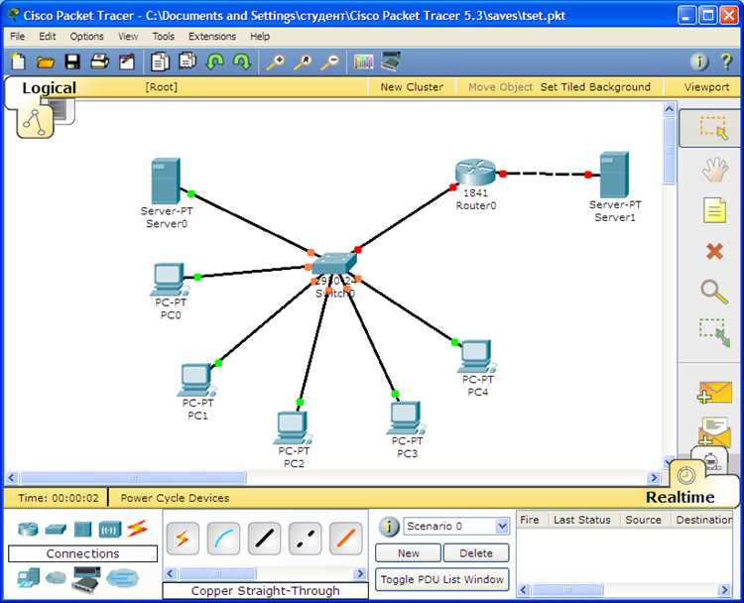The image size is (744, 603).
Task: Click Toggle PDU List Window button
Action: pos(441,579)
